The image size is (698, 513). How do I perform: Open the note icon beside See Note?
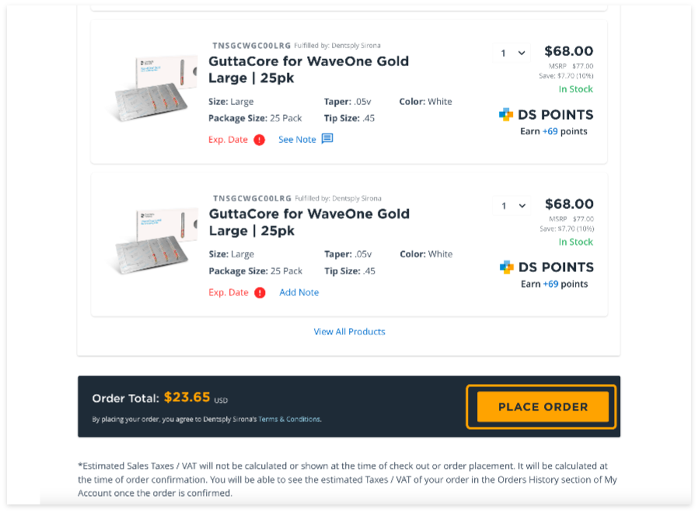click(327, 139)
